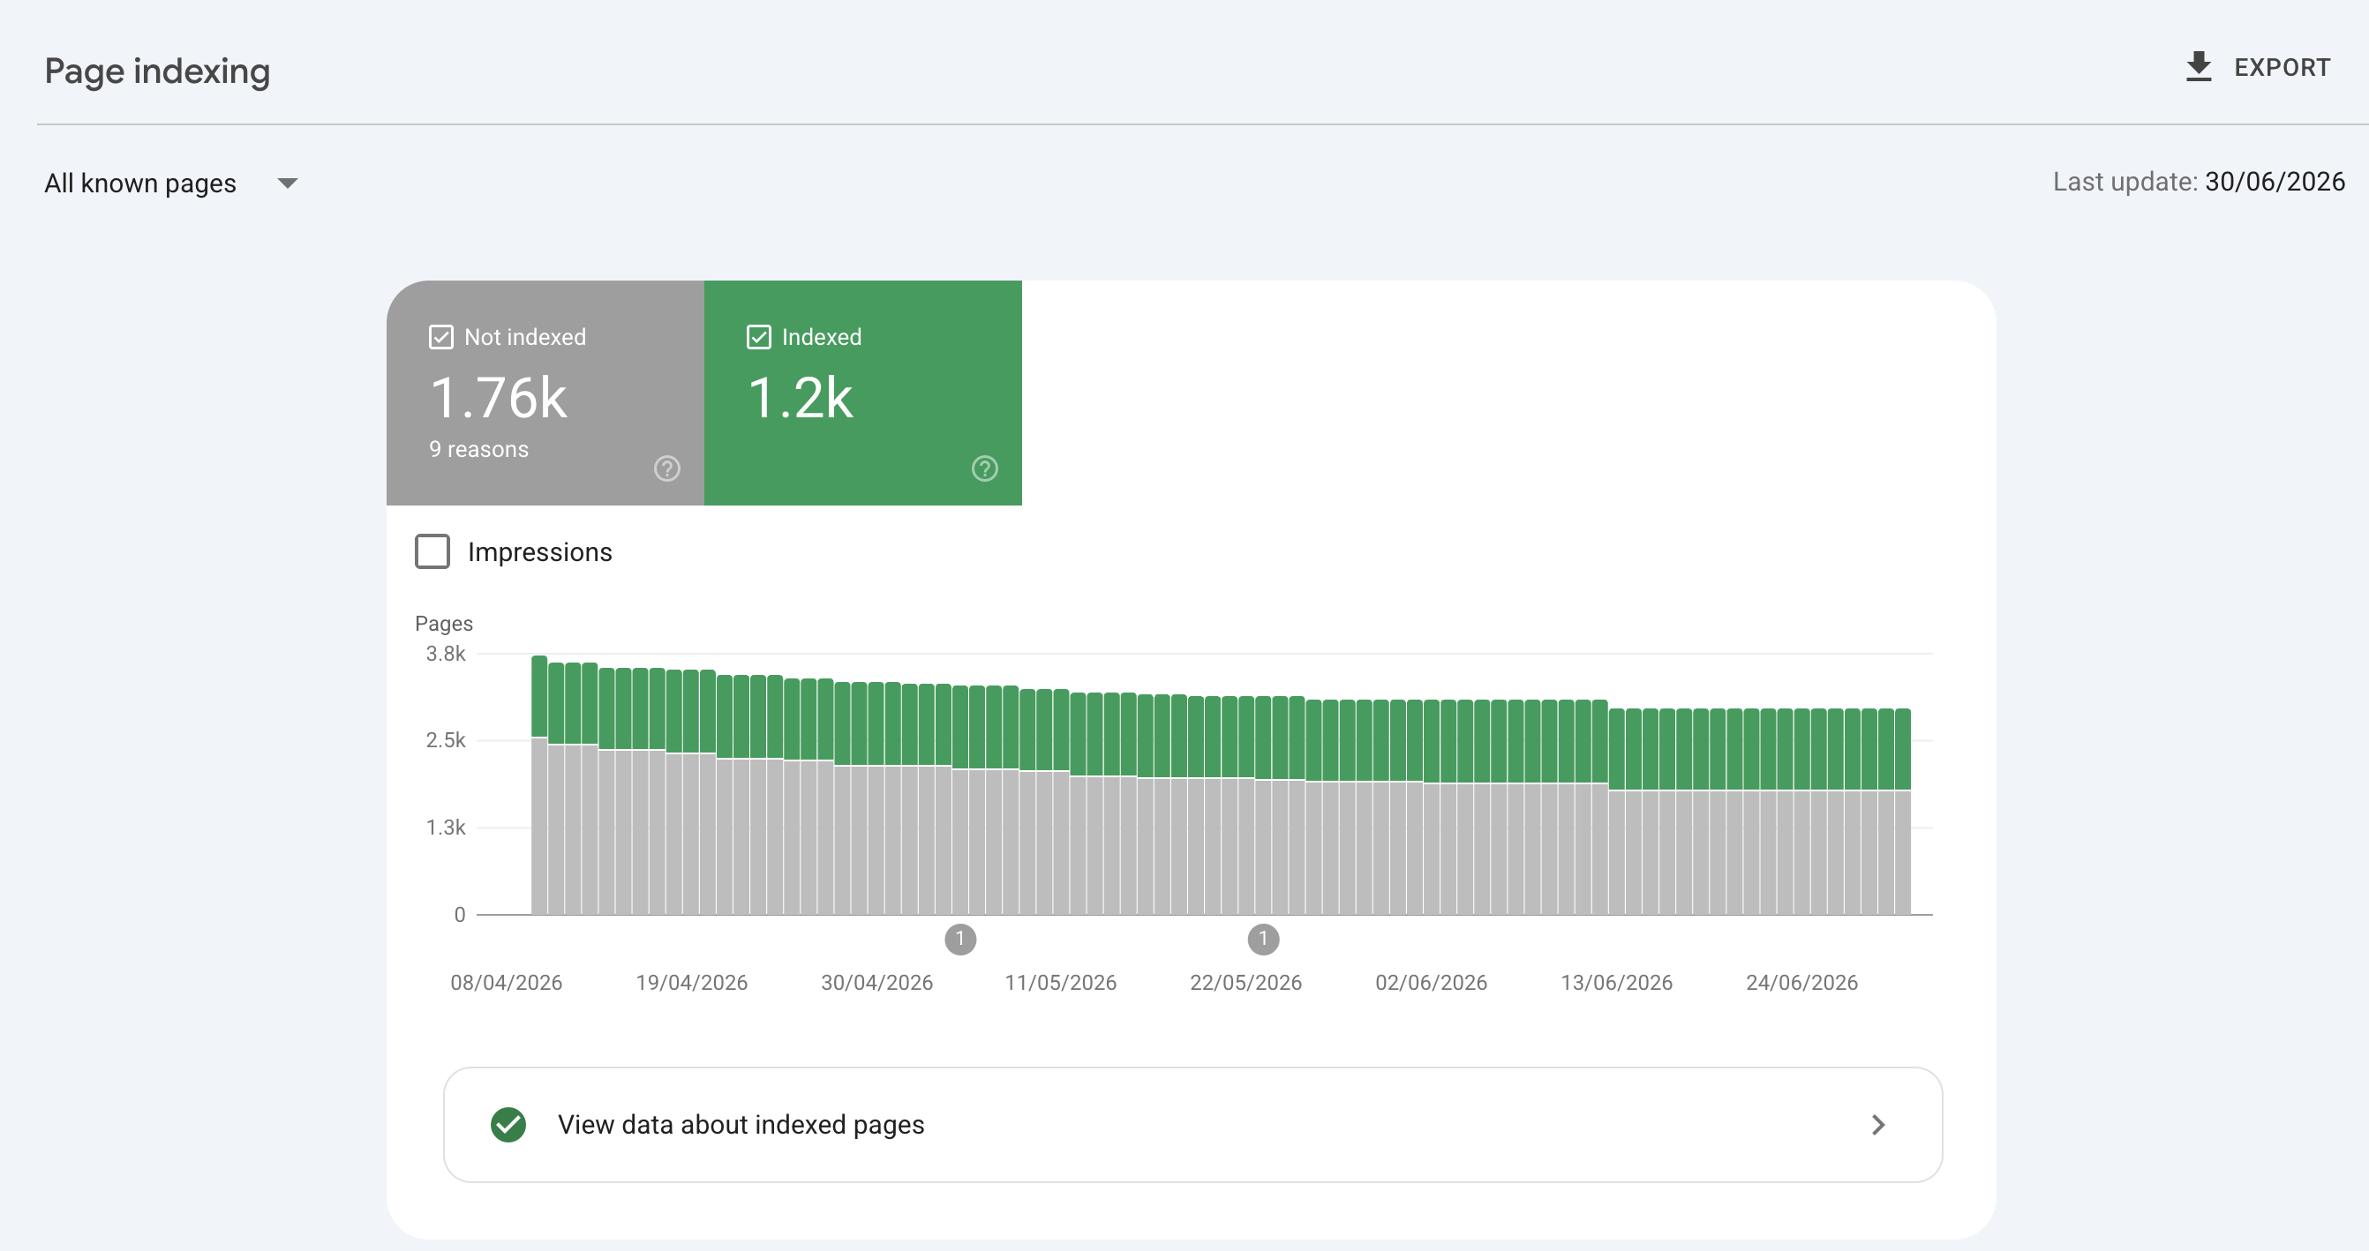Click the first chart bar above 08/04/2026
Screen dimensions: 2369x1251
pyautogui.click(x=540, y=785)
